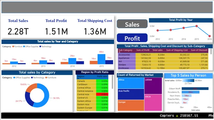Select the 48bn Office Supplies bar for 2015

[x=101, y=59]
